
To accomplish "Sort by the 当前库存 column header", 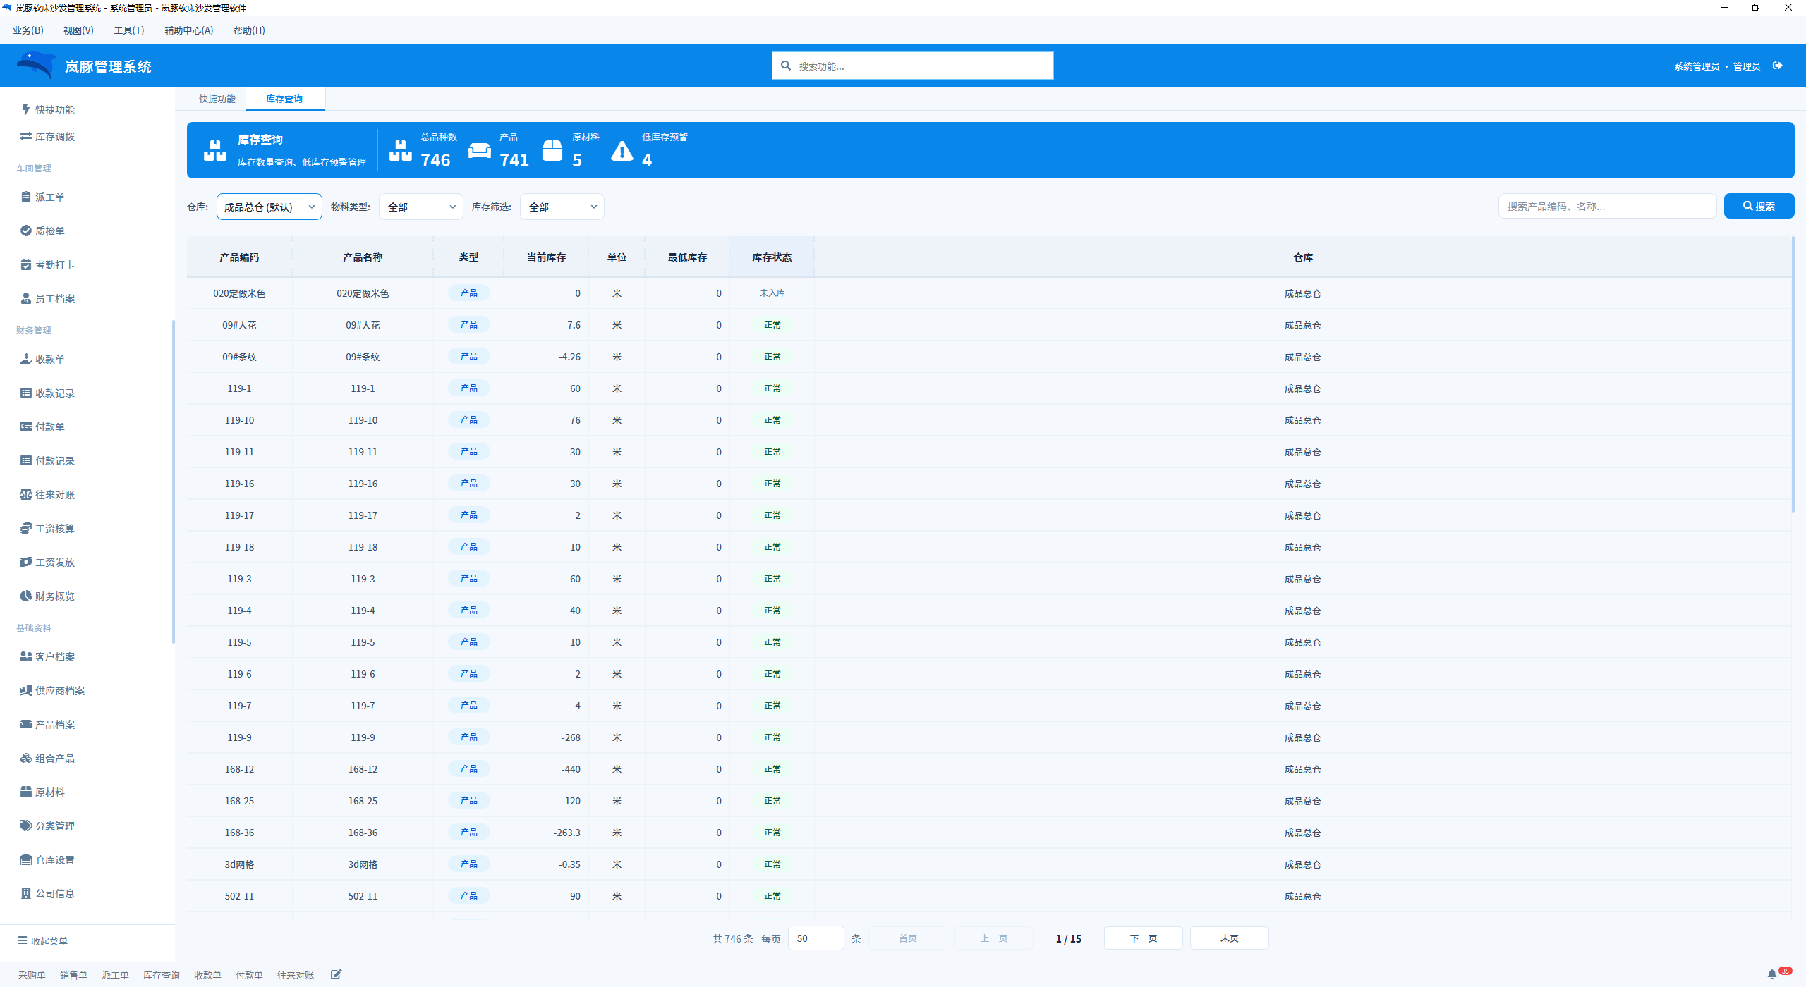I will (x=546, y=257).
